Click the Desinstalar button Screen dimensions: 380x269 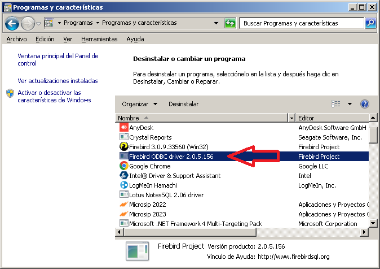pyautogui.click(x=183, y=104)
